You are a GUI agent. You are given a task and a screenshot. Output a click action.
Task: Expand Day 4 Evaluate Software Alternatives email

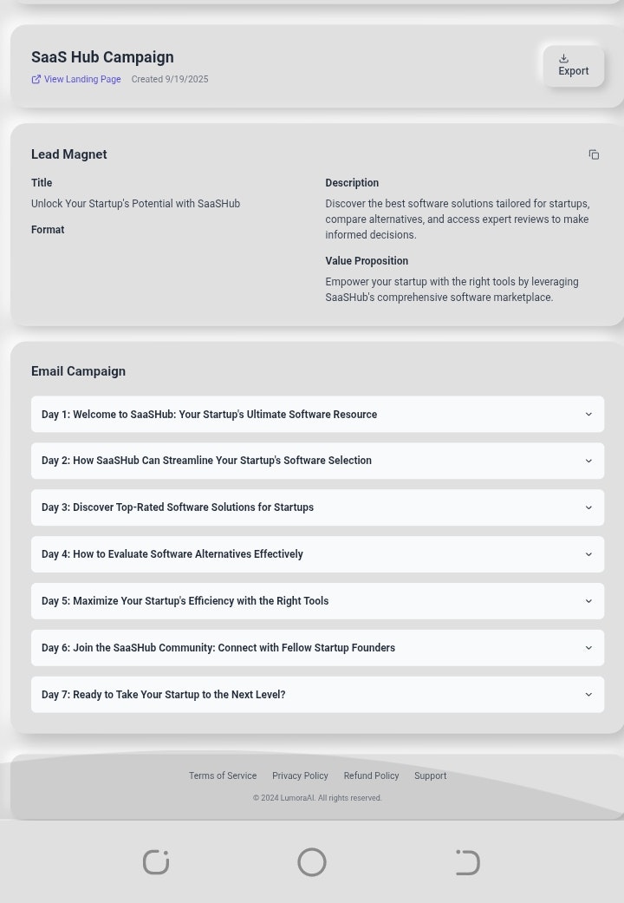point(317,554)
